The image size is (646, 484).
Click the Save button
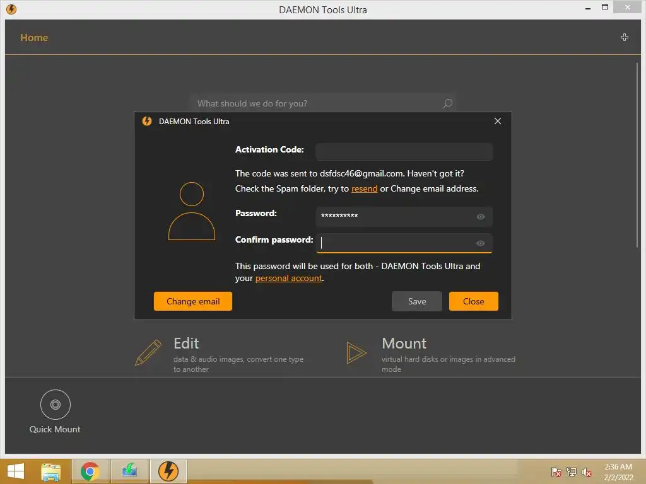coord(417,301)
